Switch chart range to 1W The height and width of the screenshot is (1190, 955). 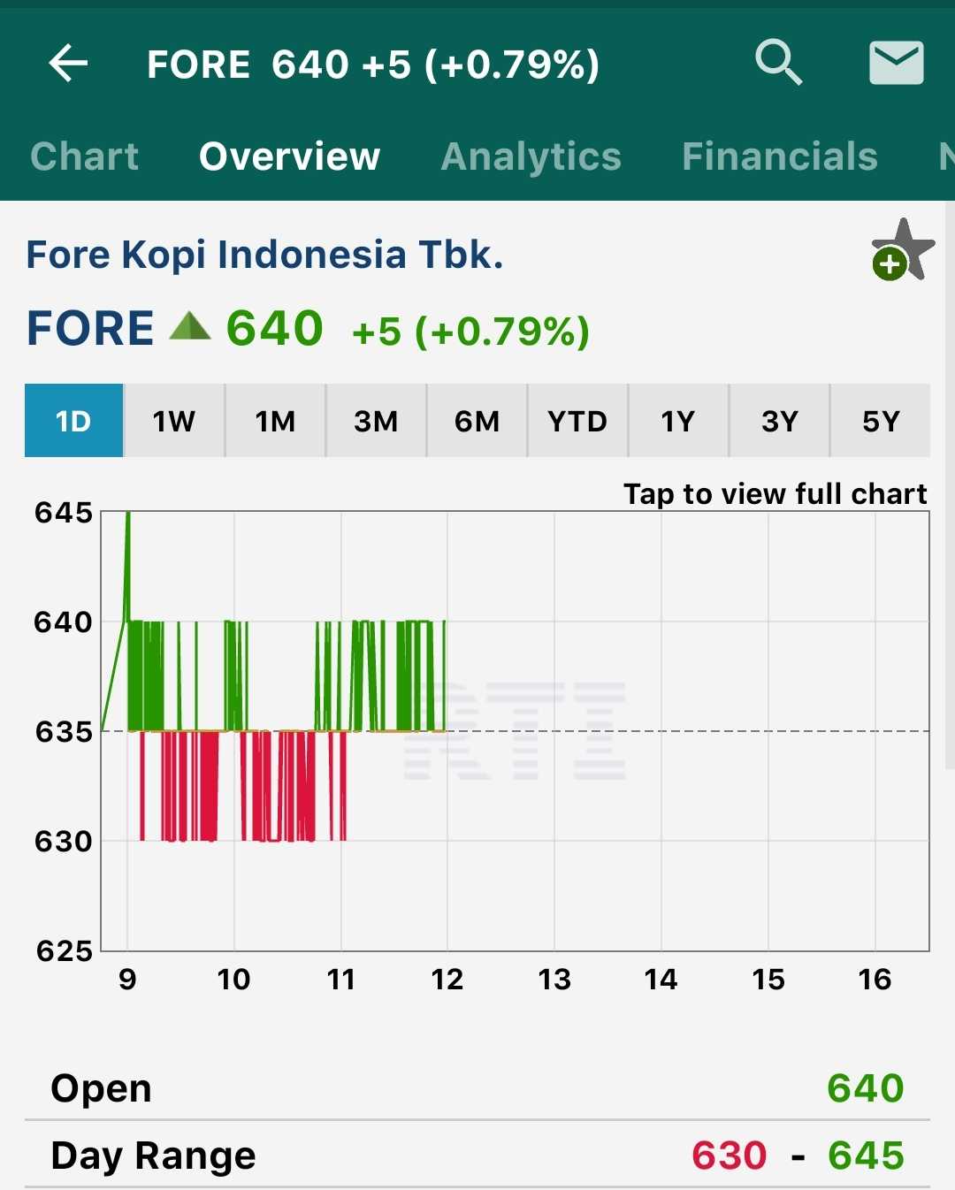point(174,421)
